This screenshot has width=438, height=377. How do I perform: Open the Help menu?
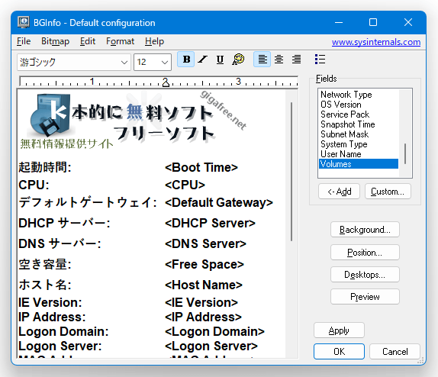coord(154,41)
